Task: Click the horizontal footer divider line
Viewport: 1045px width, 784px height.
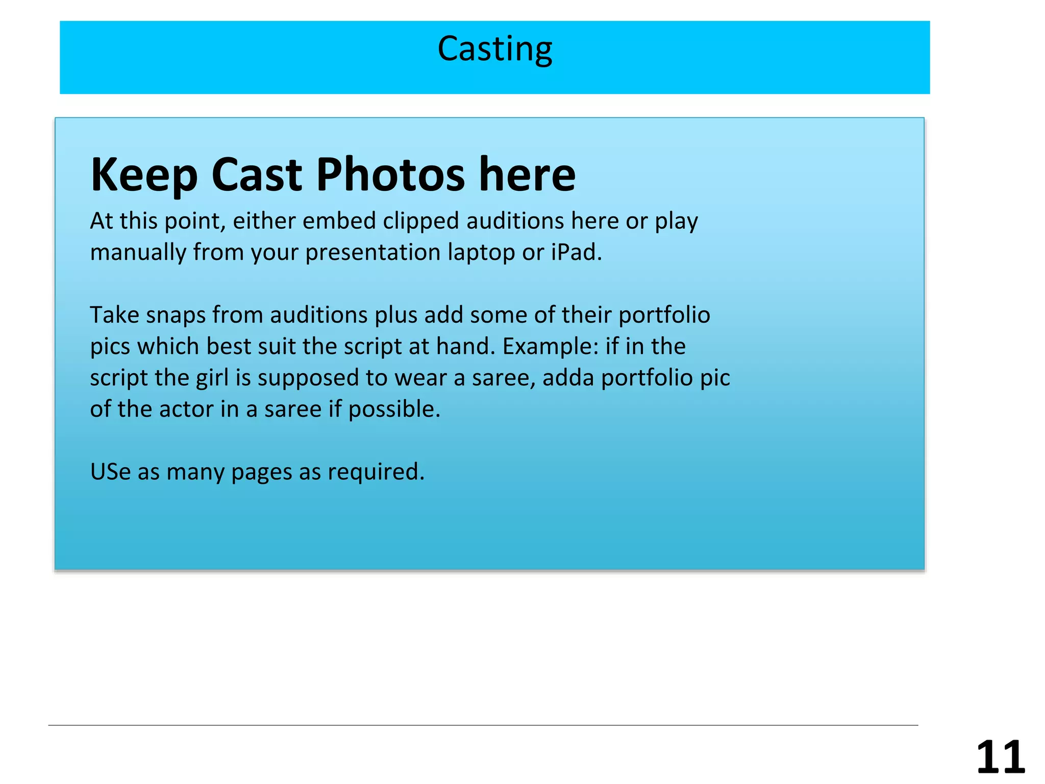Action: coord(483,725)
